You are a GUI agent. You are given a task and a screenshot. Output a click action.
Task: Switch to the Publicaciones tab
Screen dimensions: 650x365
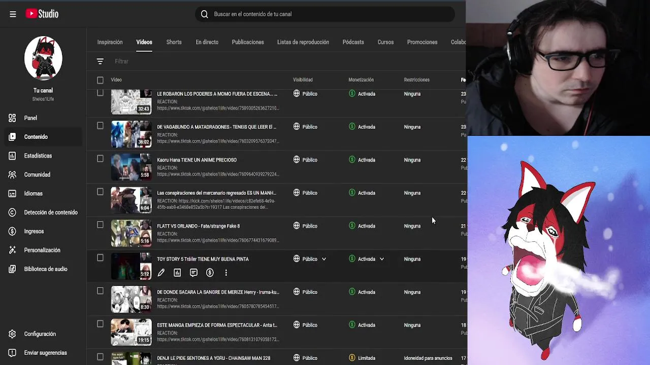pos(248,42)
